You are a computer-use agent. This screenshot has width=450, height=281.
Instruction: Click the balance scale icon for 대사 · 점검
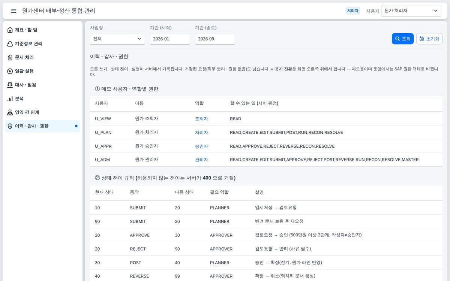point(10,85)
